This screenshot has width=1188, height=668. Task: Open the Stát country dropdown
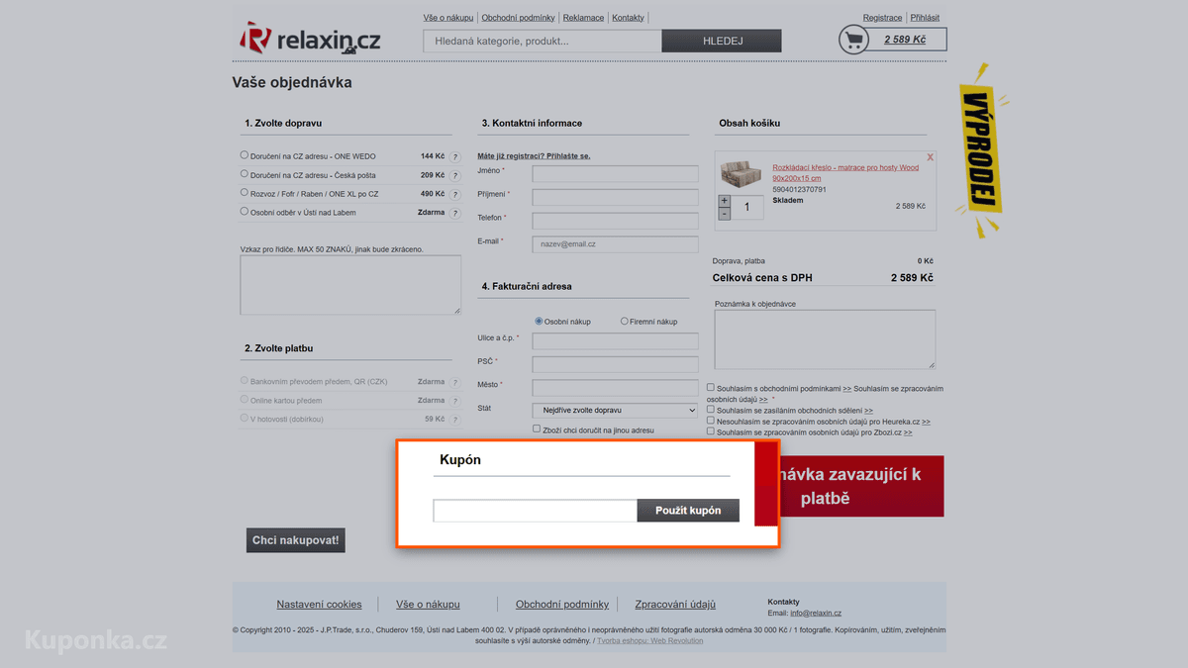tap(615, 410)
